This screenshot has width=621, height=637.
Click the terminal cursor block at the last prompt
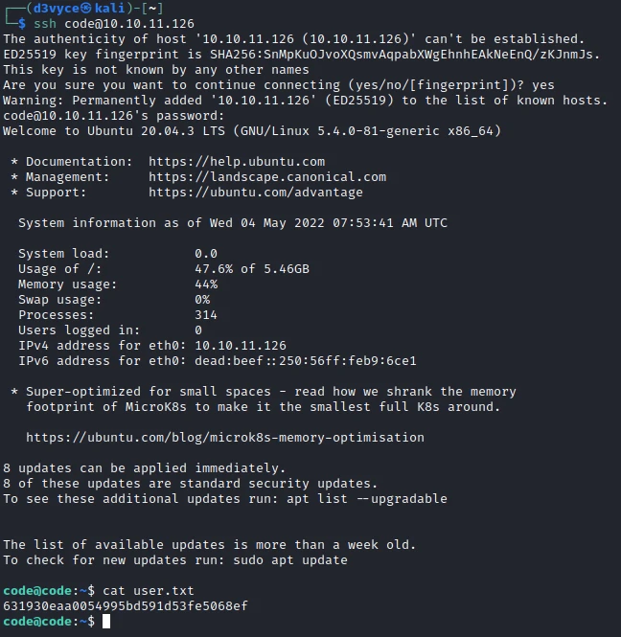click(106, 622)
